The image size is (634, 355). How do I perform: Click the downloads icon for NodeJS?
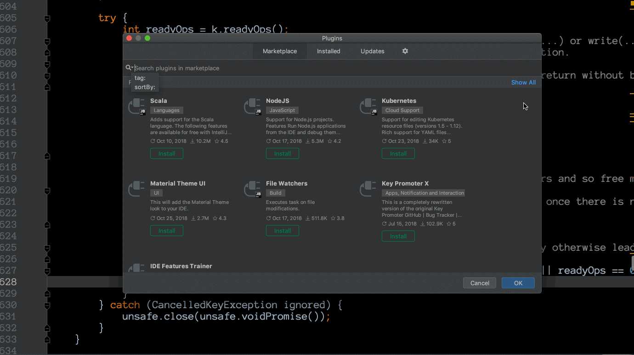pyautogui.click(x=308, y=141)
